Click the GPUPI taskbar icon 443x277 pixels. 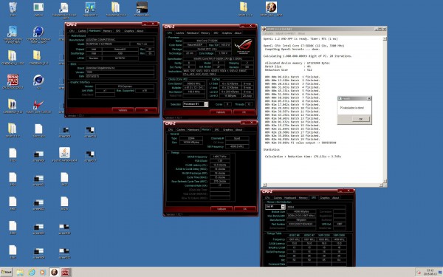tap(54, 272)
